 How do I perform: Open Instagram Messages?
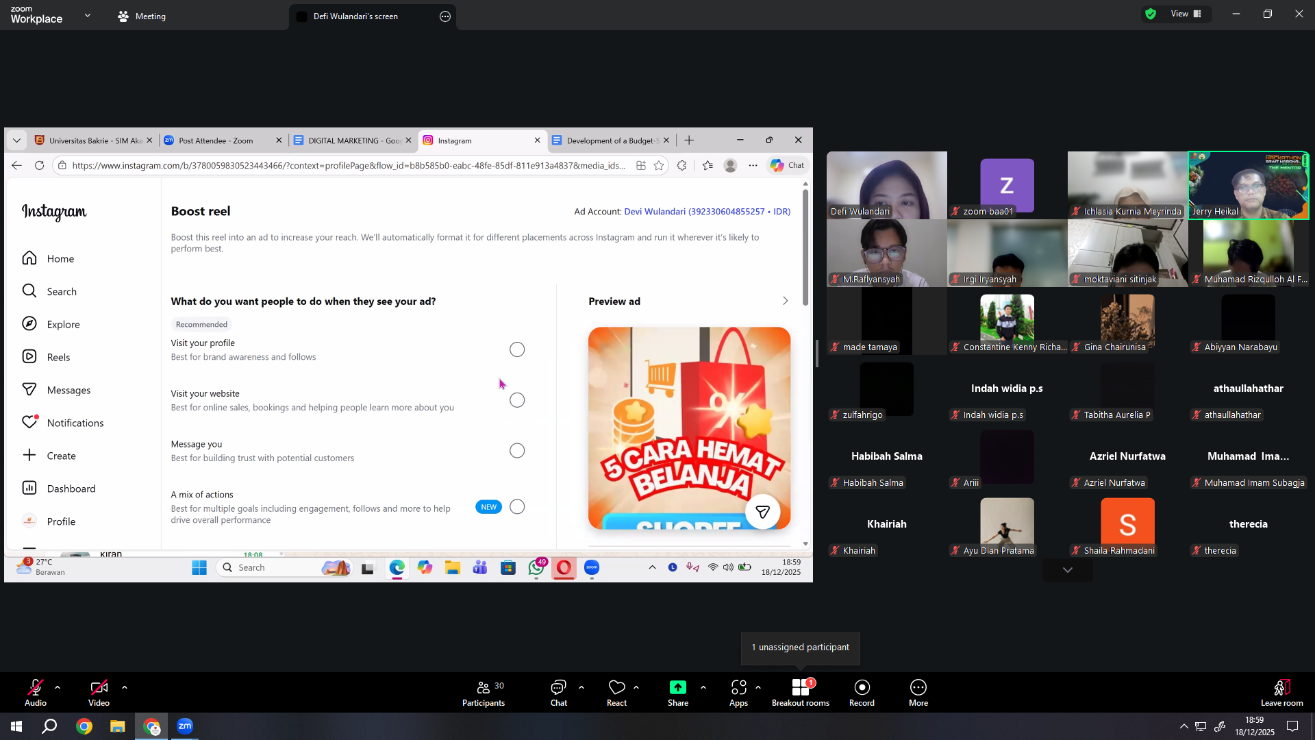tap(56, 390)
